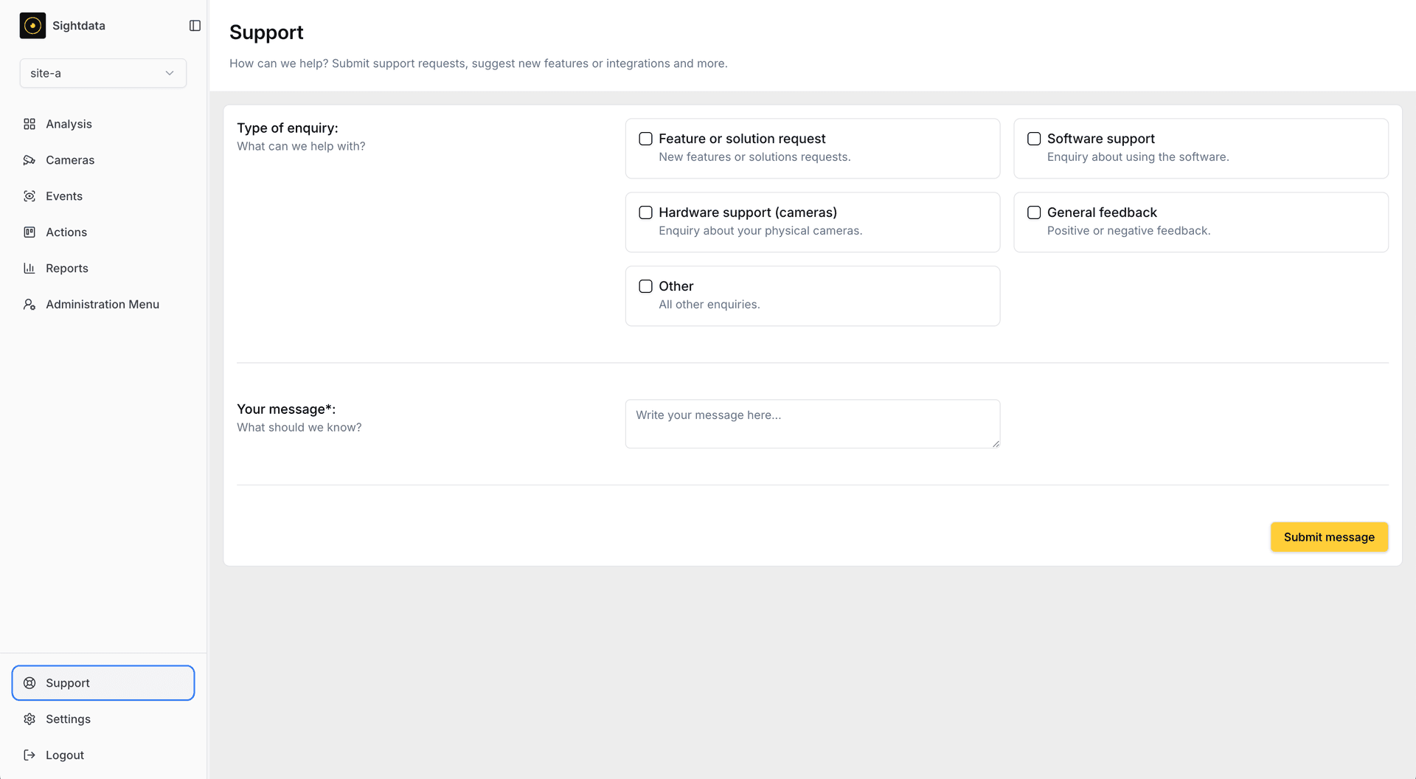Viewport: 1416px width, 779px height.
Task: Go to the Reports menu item
Action: tap(67, 269)
